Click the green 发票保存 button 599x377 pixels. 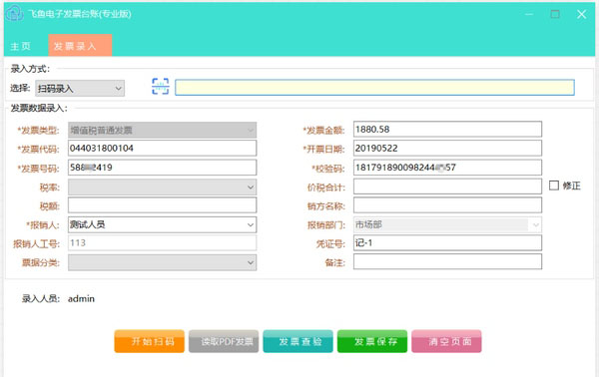click(x=372, y=341)
